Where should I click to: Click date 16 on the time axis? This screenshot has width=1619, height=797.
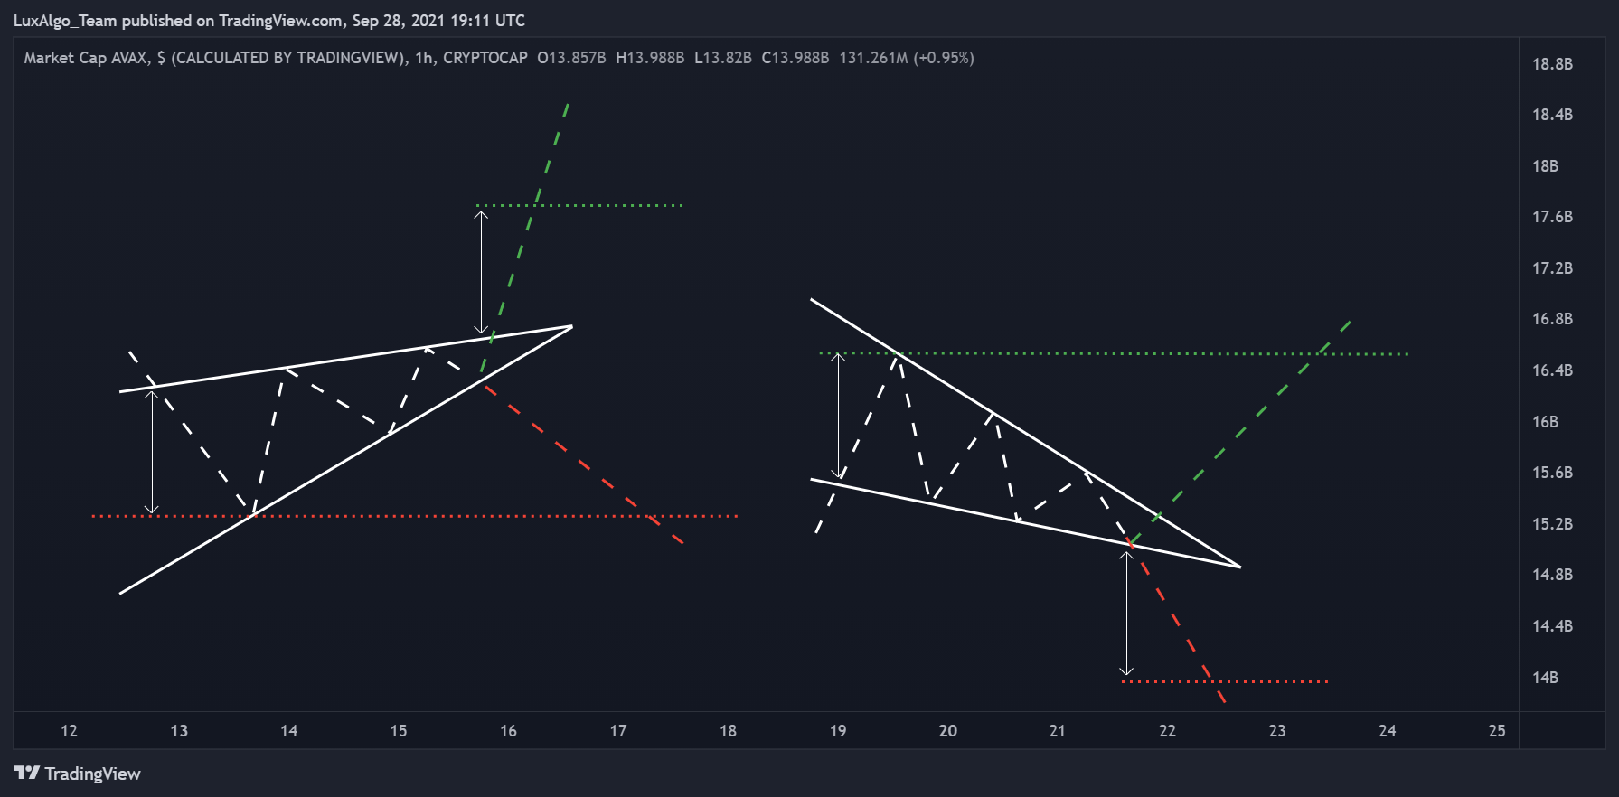point(508,731)
